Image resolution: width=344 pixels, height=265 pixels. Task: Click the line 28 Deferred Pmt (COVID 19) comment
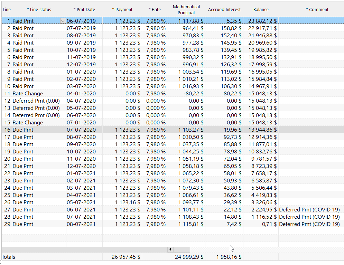pyautogui.click(x=309, y=217)
